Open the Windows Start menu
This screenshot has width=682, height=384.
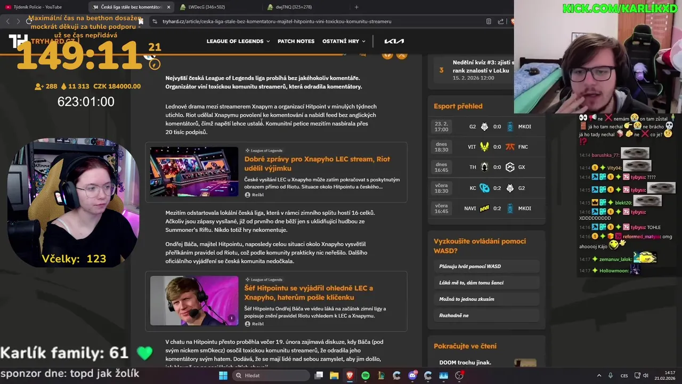click(223, 375)
